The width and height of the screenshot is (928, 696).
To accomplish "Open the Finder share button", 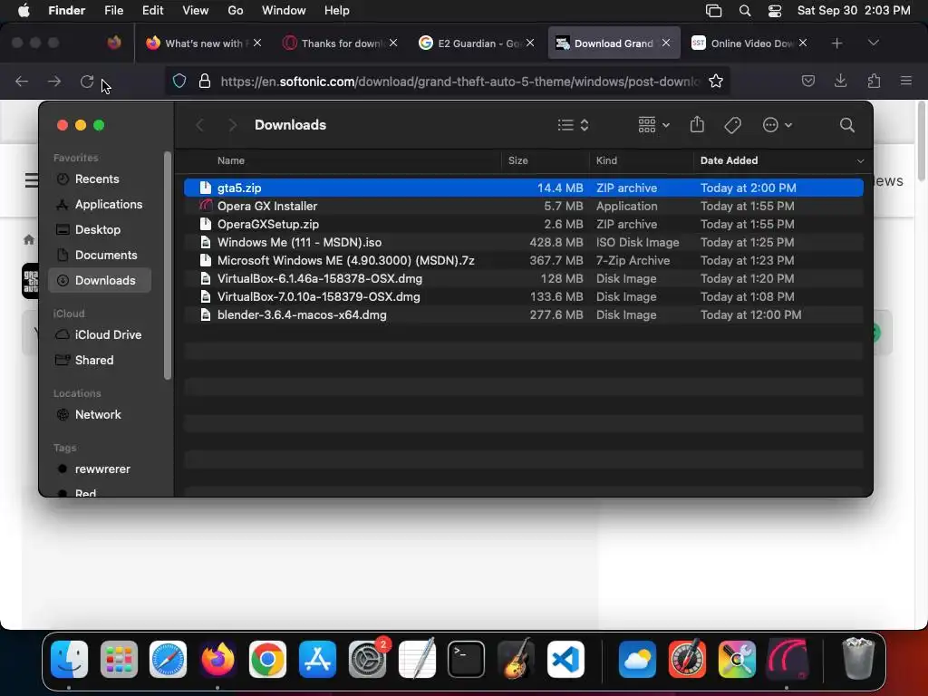I will [x=697, y=125].
